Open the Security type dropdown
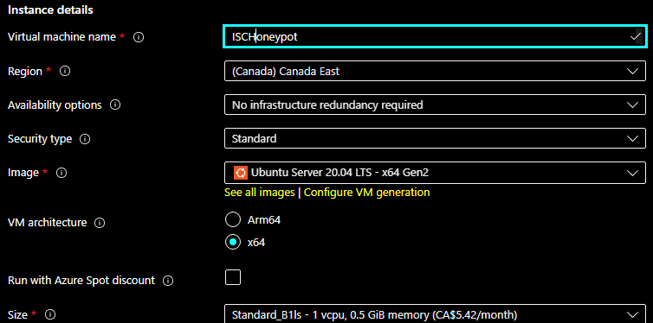Image resolution: width=653 pixels, height=323 pixels. (x=436, y=139)
